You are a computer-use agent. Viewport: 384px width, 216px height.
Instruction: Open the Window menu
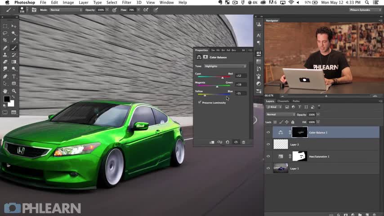(166, 2)
